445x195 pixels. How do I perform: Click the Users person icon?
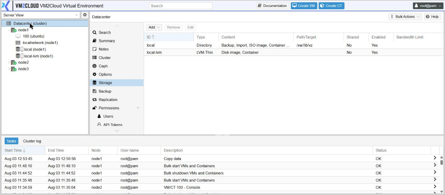coord(99,116)
